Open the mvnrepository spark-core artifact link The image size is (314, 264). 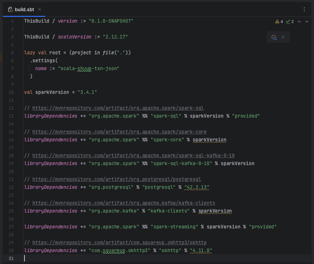(119, 132)
